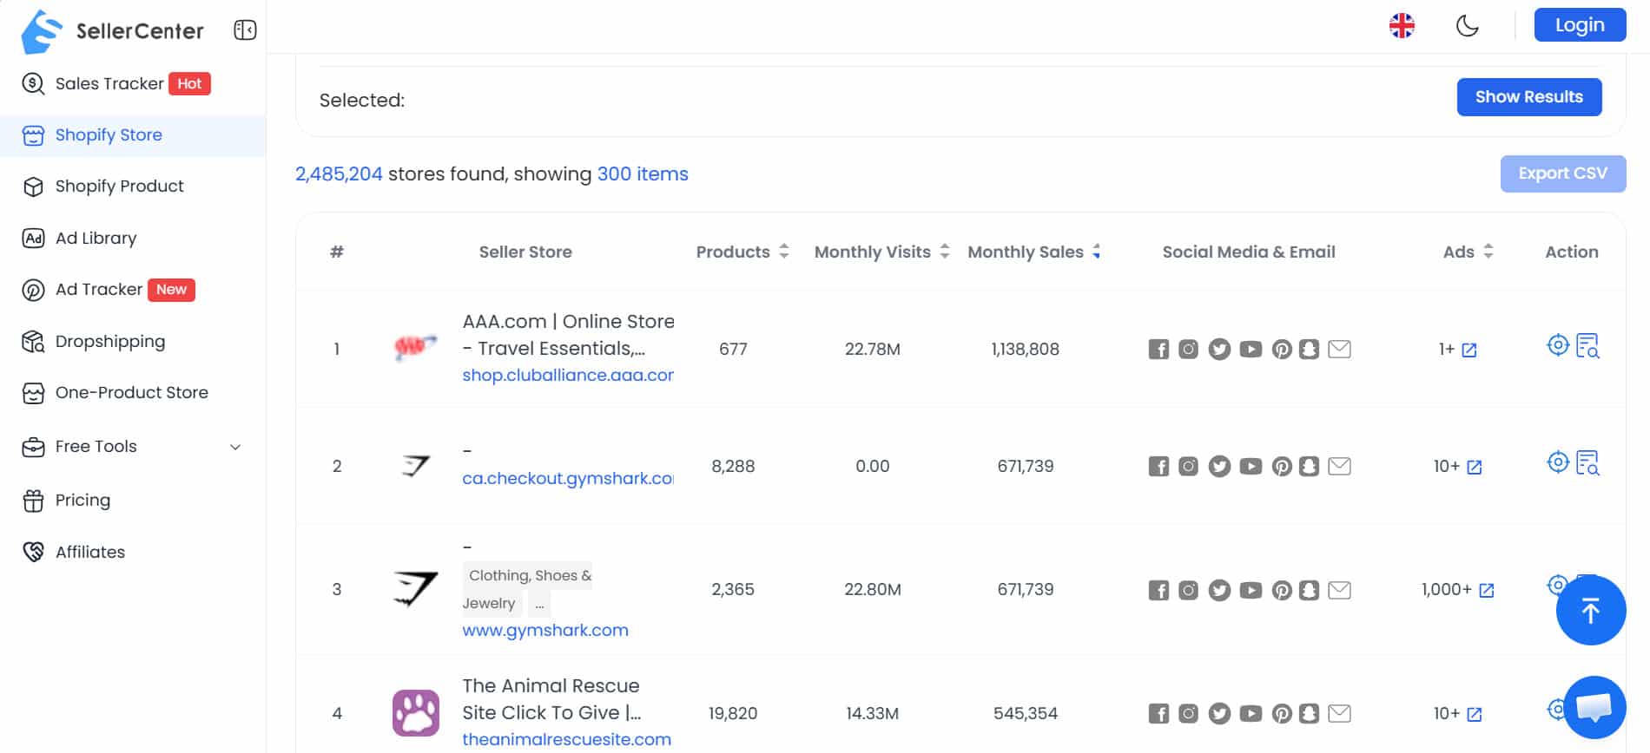This screenshot has height=753, width=1650.
Task: Open Sales Tracker menu item
Action: click(x=133, y=84)
